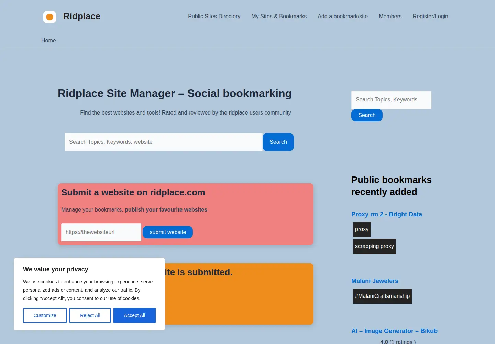Screen dimensions: 495x344
Task: Click the We value your privacy heading
Action: [56, 269]
